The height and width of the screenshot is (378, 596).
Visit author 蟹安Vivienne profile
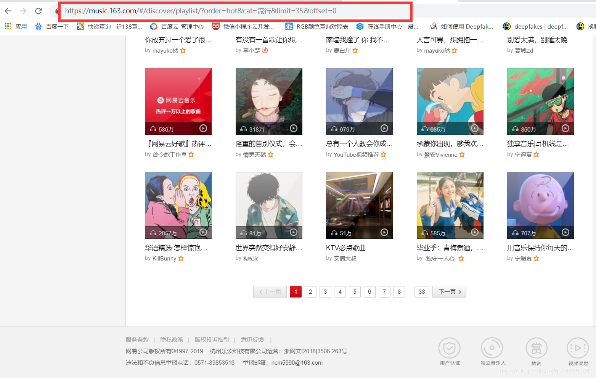point(441,154)
